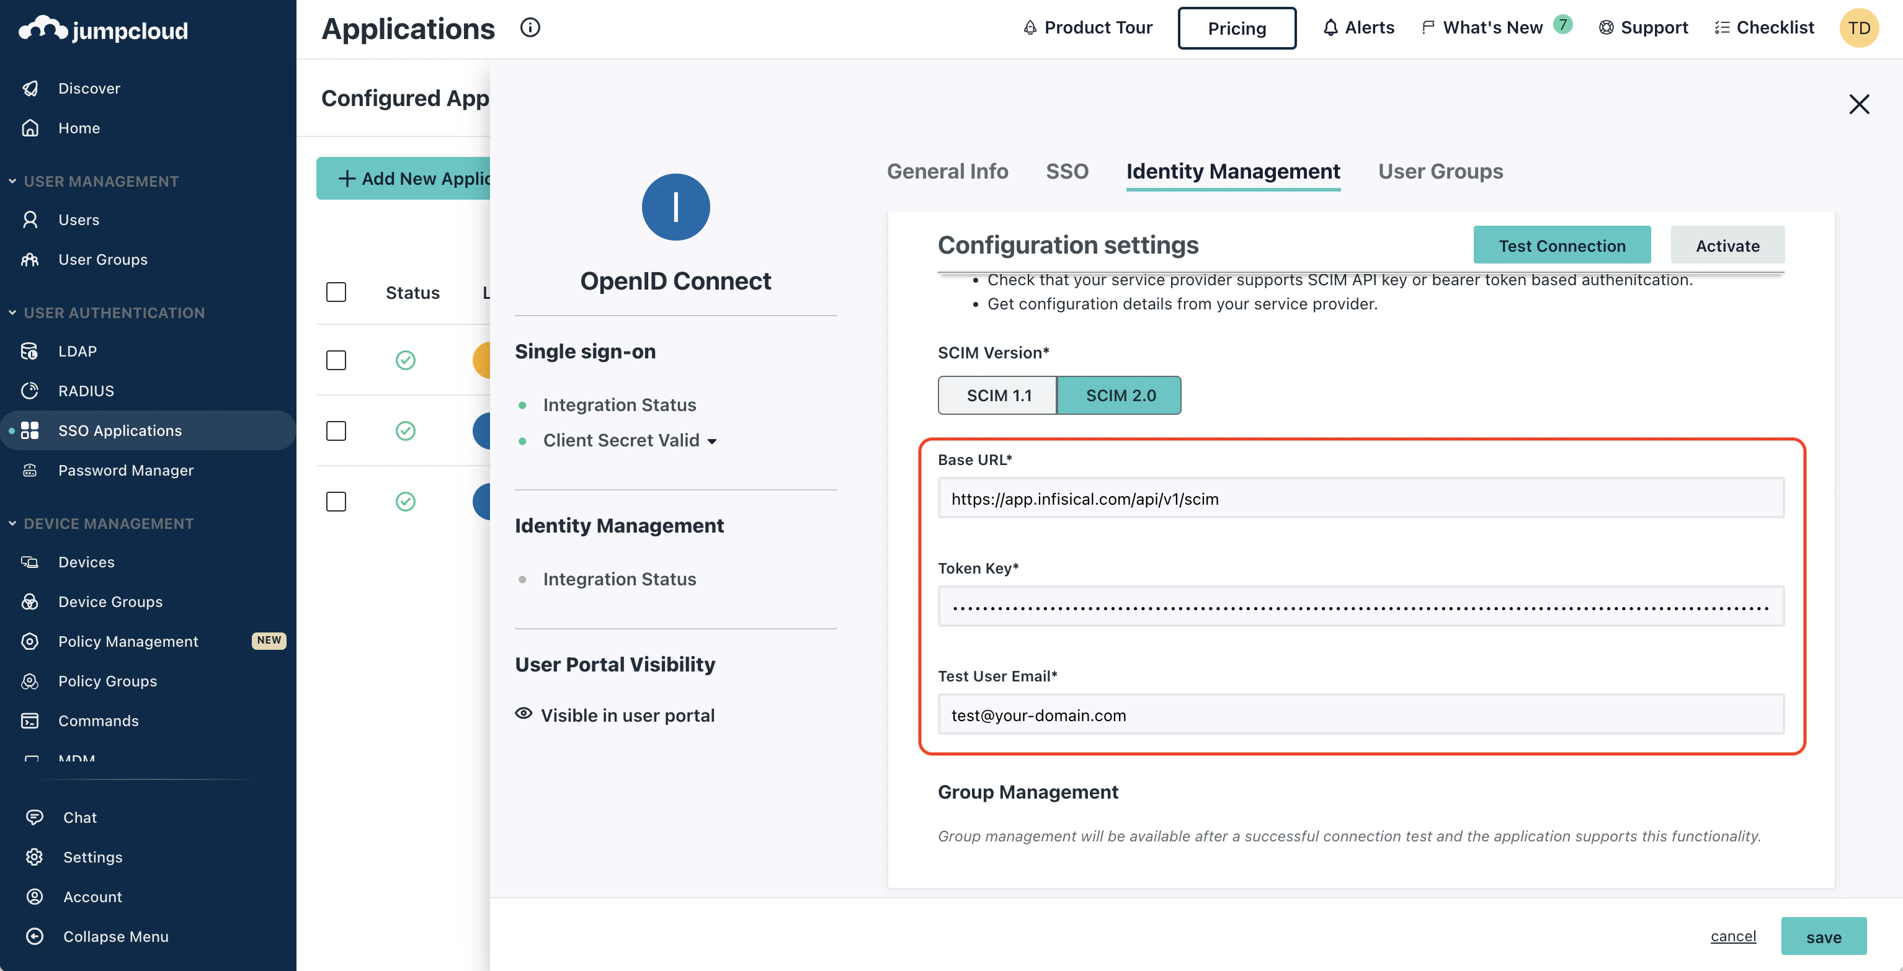1903x971 pixels.
Task: Click the Status column header
Action: pyautogui.click(x=412, y=293)
